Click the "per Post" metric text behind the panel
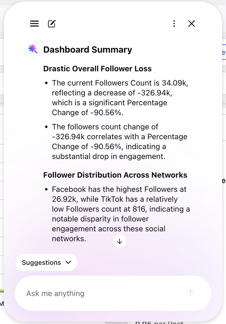Image resolution: width=226 pixels, height=324 pixels. [x=159, y=322]
